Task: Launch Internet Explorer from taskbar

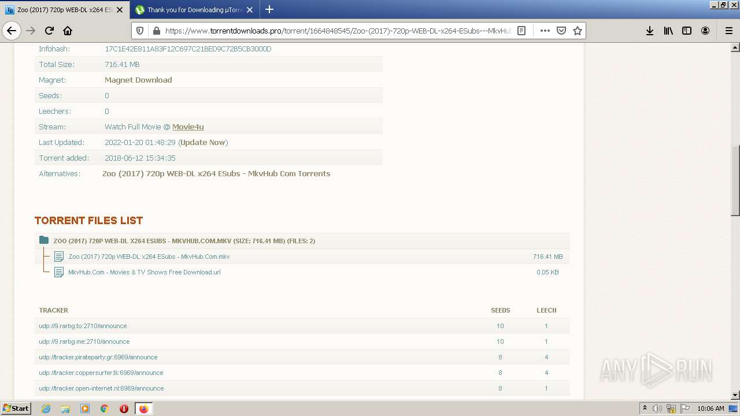Action: click(x=46, y=408)
